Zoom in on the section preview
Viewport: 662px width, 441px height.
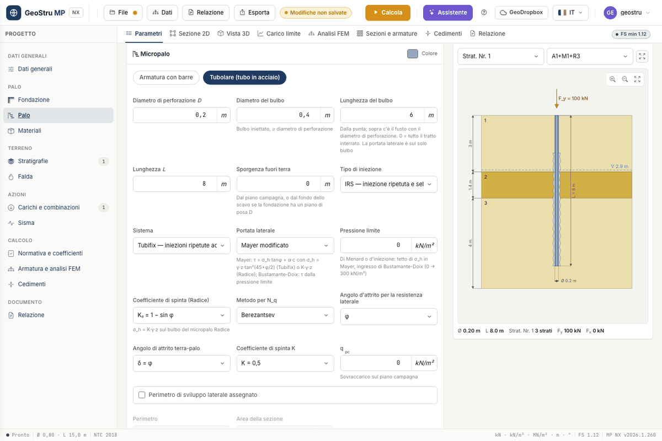[x=612, y=79]
